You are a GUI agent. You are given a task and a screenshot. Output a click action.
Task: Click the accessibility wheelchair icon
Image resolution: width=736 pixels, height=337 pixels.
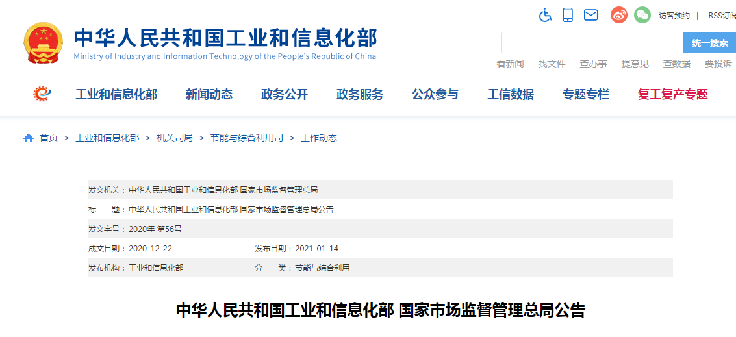(x=545, y=15)
